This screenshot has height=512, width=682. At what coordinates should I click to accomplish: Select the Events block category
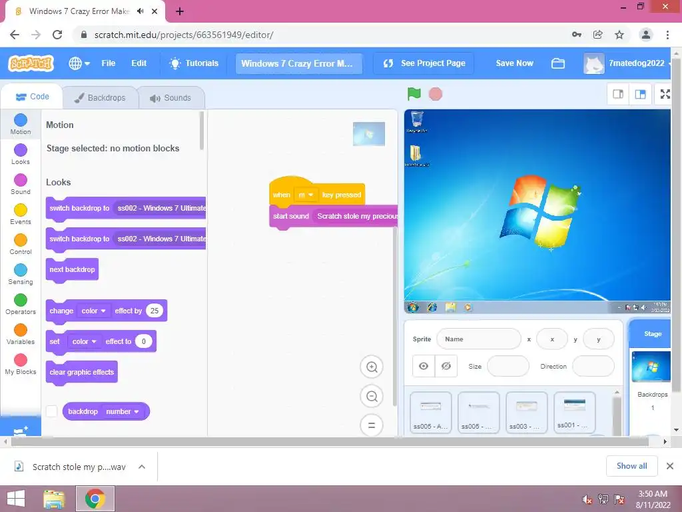21,214
